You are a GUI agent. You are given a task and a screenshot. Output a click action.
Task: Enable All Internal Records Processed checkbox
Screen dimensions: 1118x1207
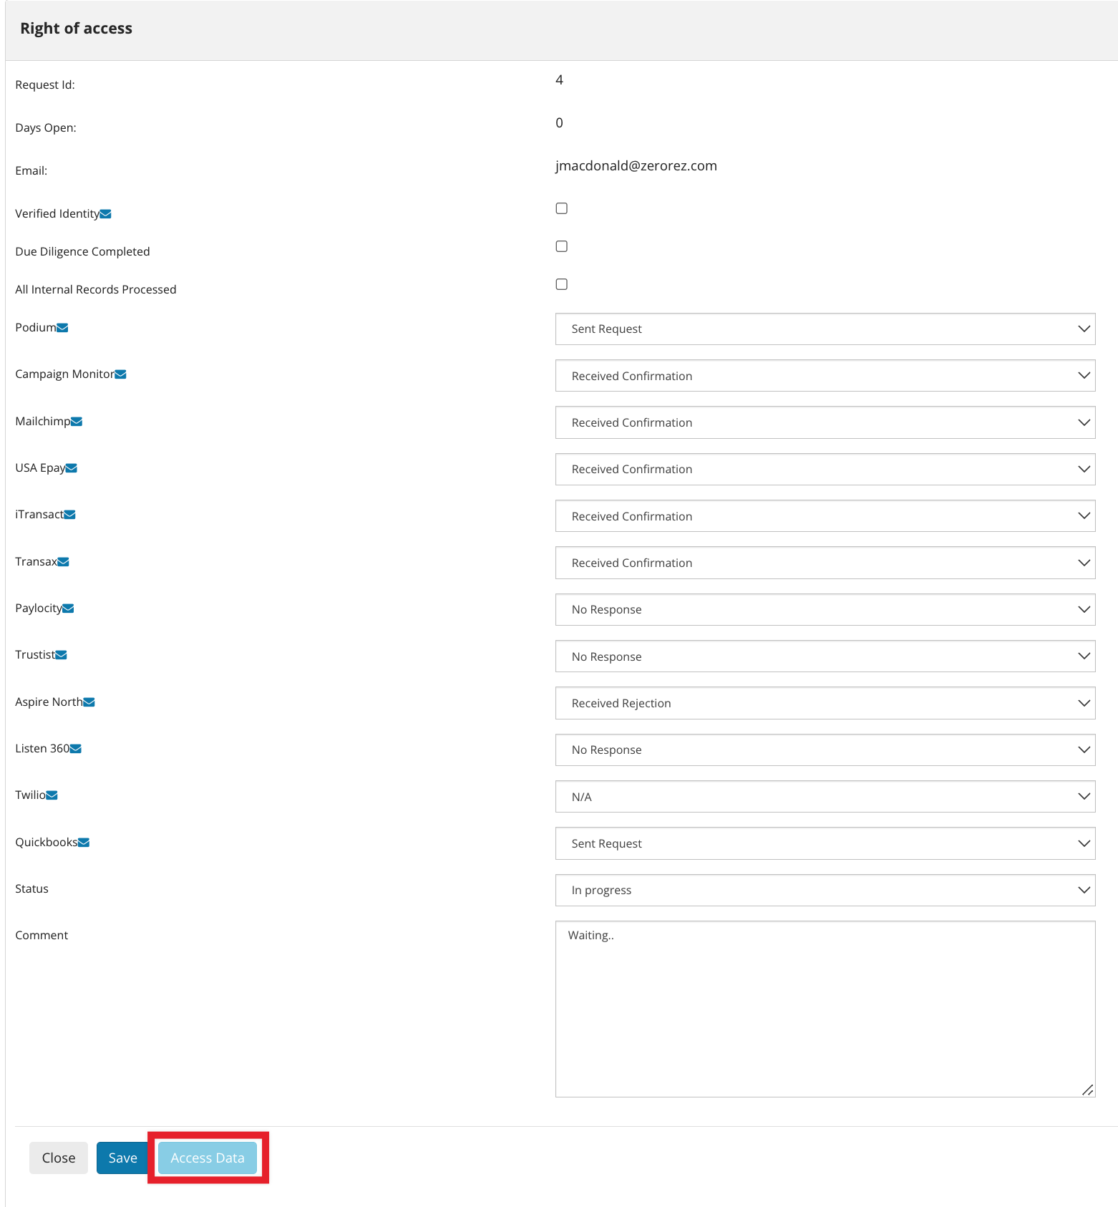click(562, 284)
